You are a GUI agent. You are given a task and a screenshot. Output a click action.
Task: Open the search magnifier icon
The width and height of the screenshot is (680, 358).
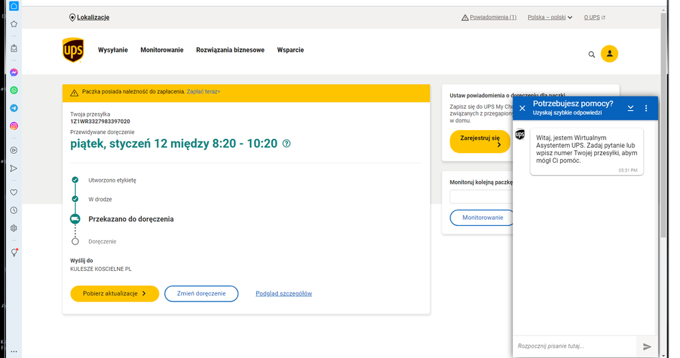pyautogui.click(x=591, y=54)
